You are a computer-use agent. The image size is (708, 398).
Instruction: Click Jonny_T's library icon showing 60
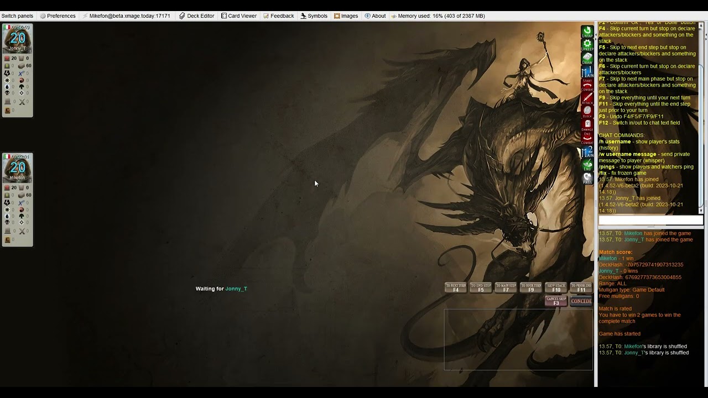tap(22, 66)
